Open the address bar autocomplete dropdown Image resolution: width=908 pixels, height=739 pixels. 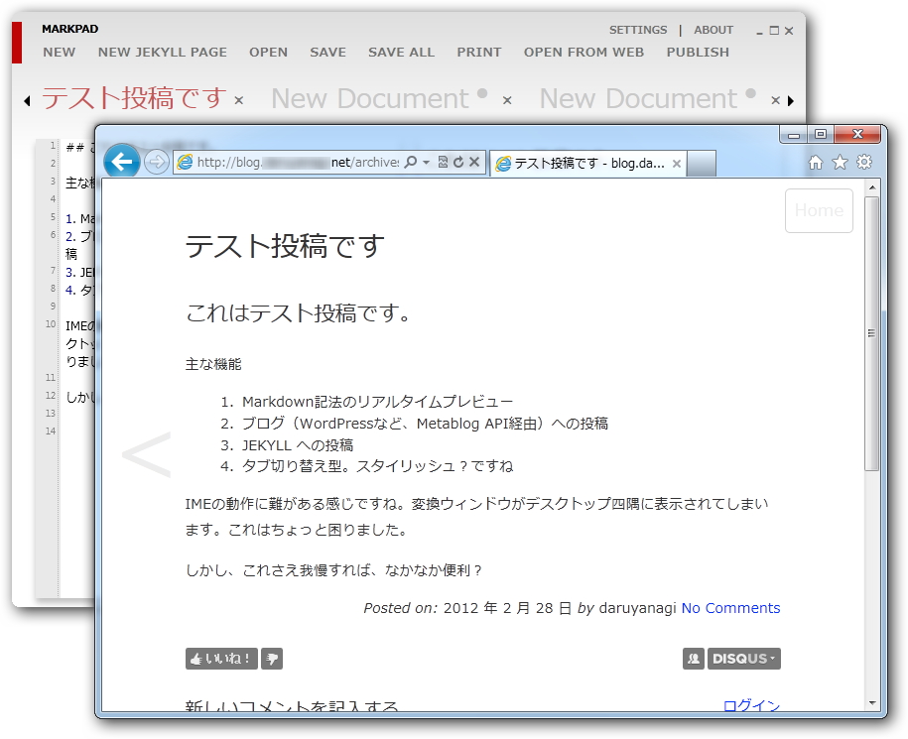coord(425,162)
